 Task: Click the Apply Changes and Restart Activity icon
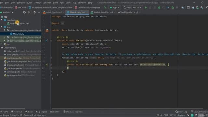click(x=150, y=7)
